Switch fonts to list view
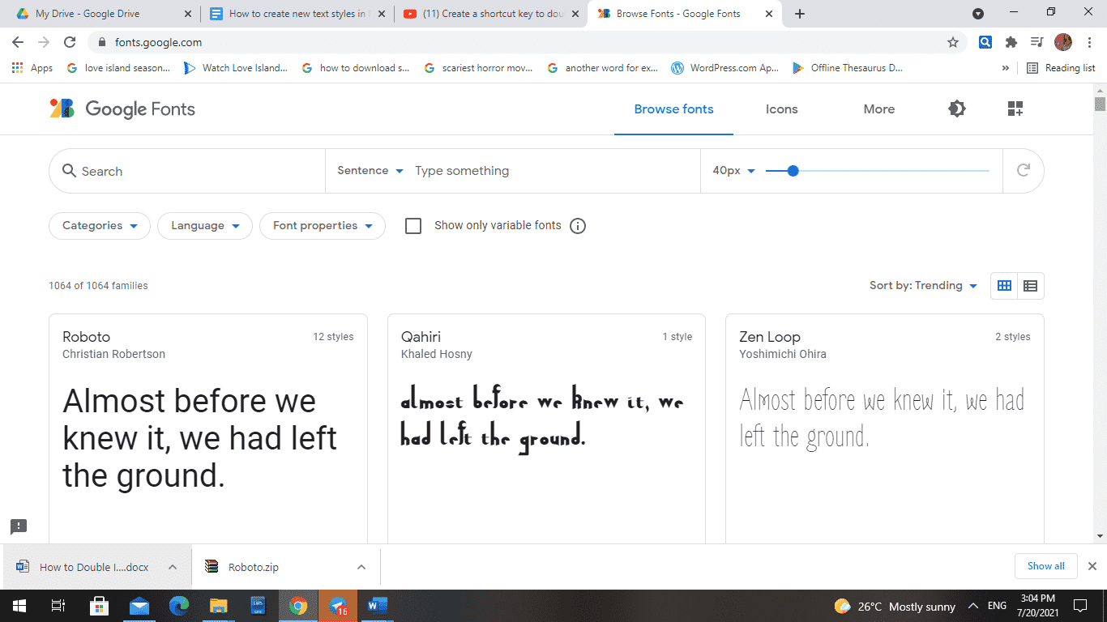Image resolution: width=1107 pixels, height=622 pixels. click(x=1030, y=285)
